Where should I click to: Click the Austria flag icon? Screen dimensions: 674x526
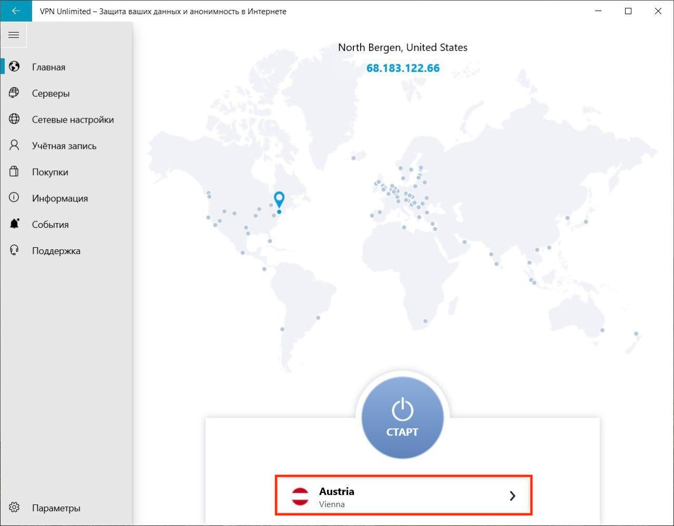click(x=300, y=496)
